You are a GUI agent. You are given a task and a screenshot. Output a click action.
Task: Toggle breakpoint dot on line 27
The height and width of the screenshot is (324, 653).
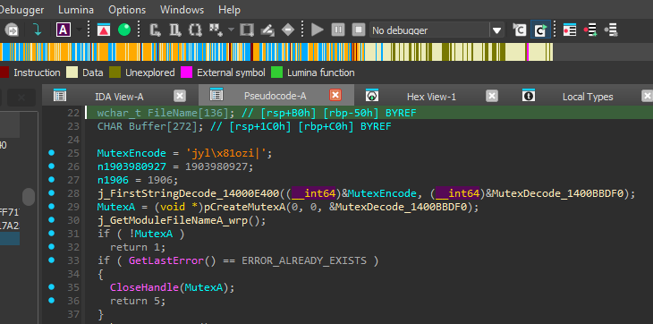tap(51, 180)
